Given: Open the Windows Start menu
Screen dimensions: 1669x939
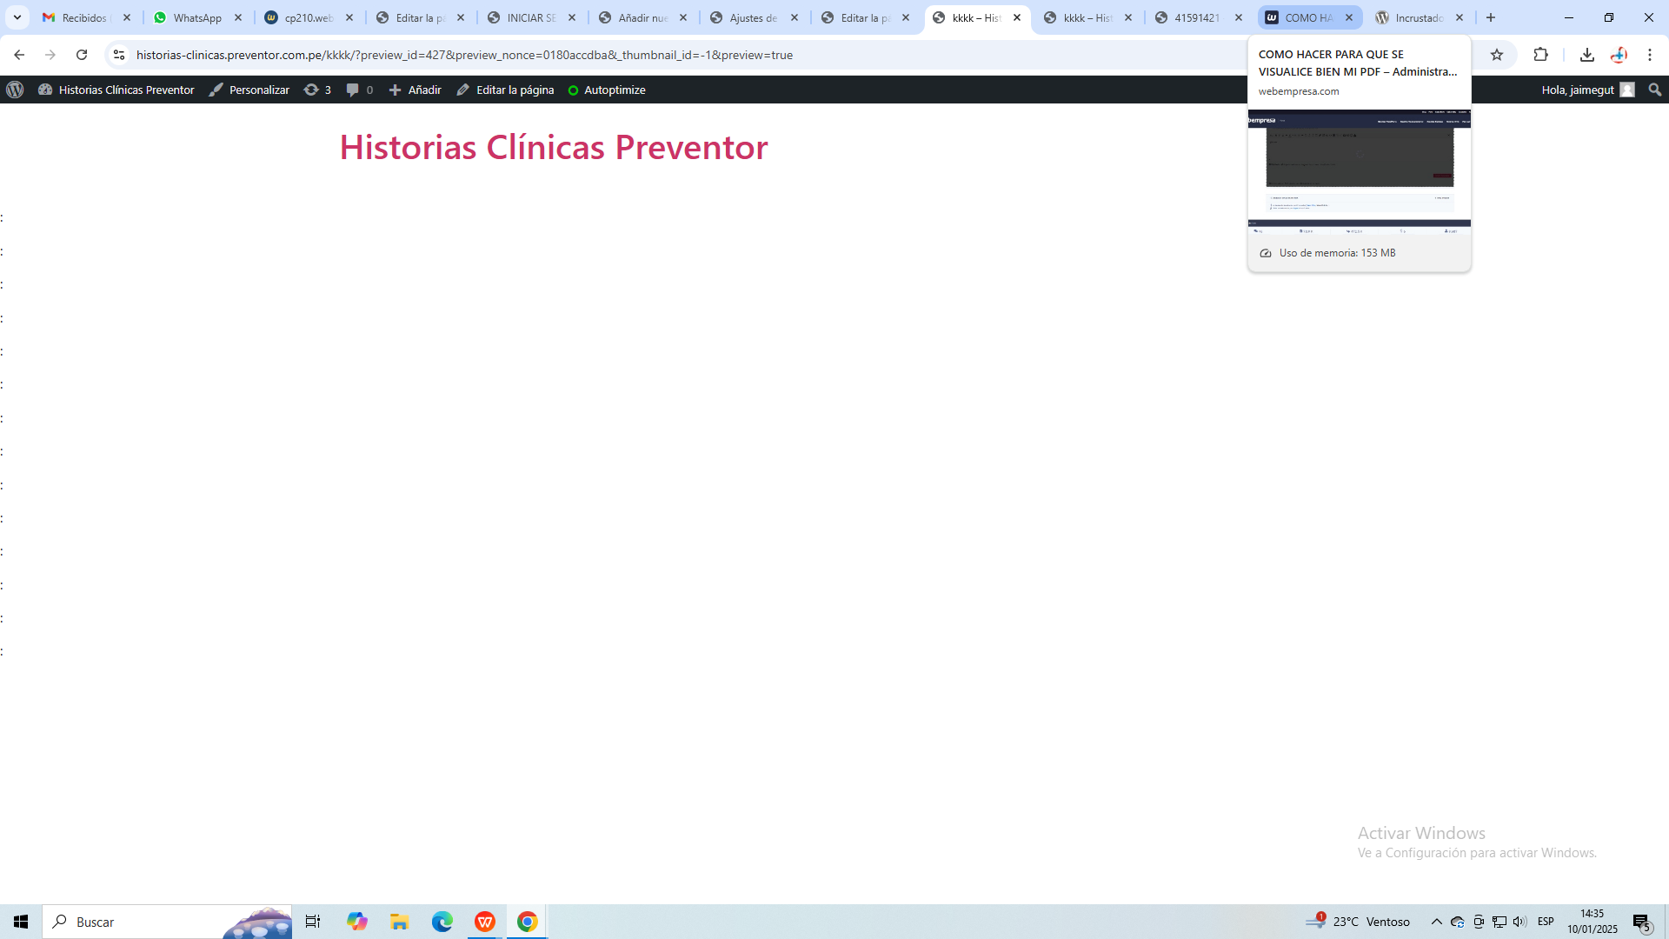Looking at the screenshot, I should click(x=21, y=922).
